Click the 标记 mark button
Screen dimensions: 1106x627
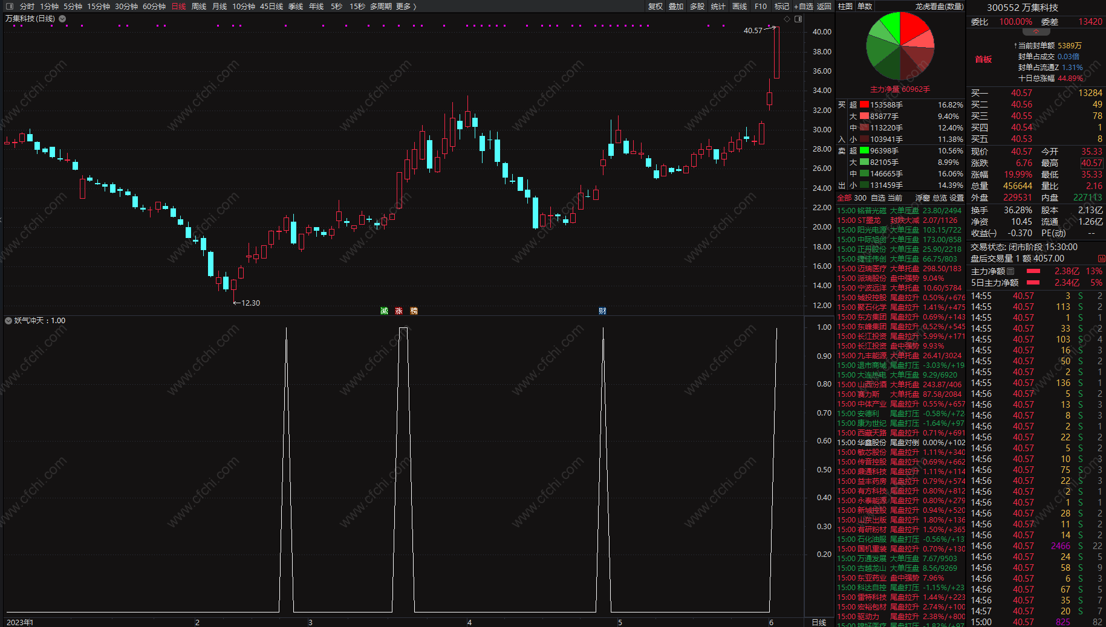click(x=782, y=6)
